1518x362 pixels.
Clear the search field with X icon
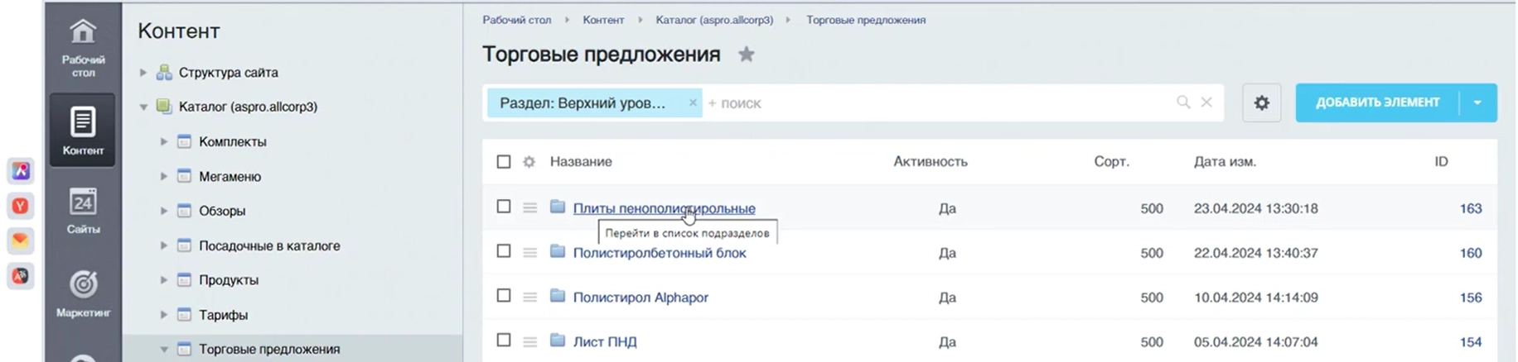[x=1206, y=102]
